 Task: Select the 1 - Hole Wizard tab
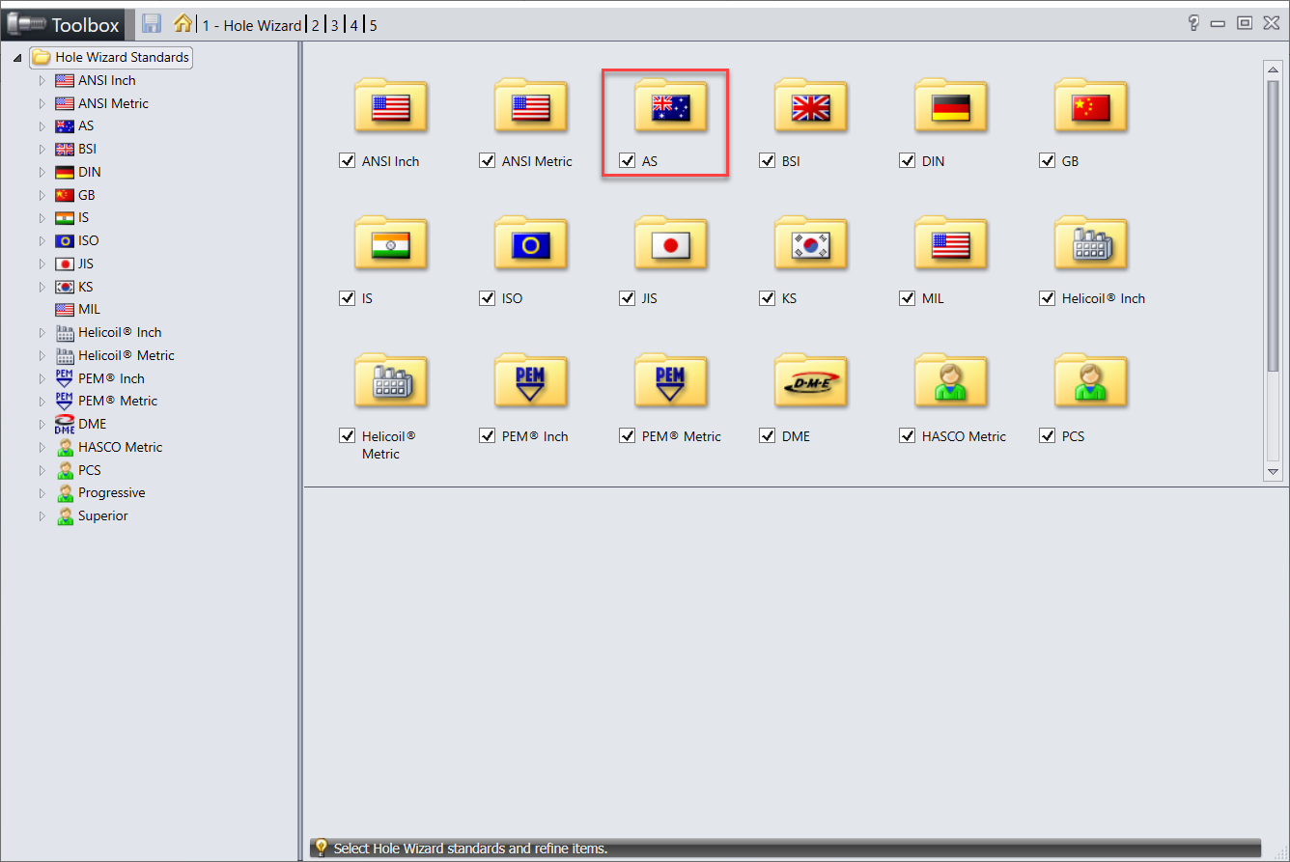coord(251,25)
